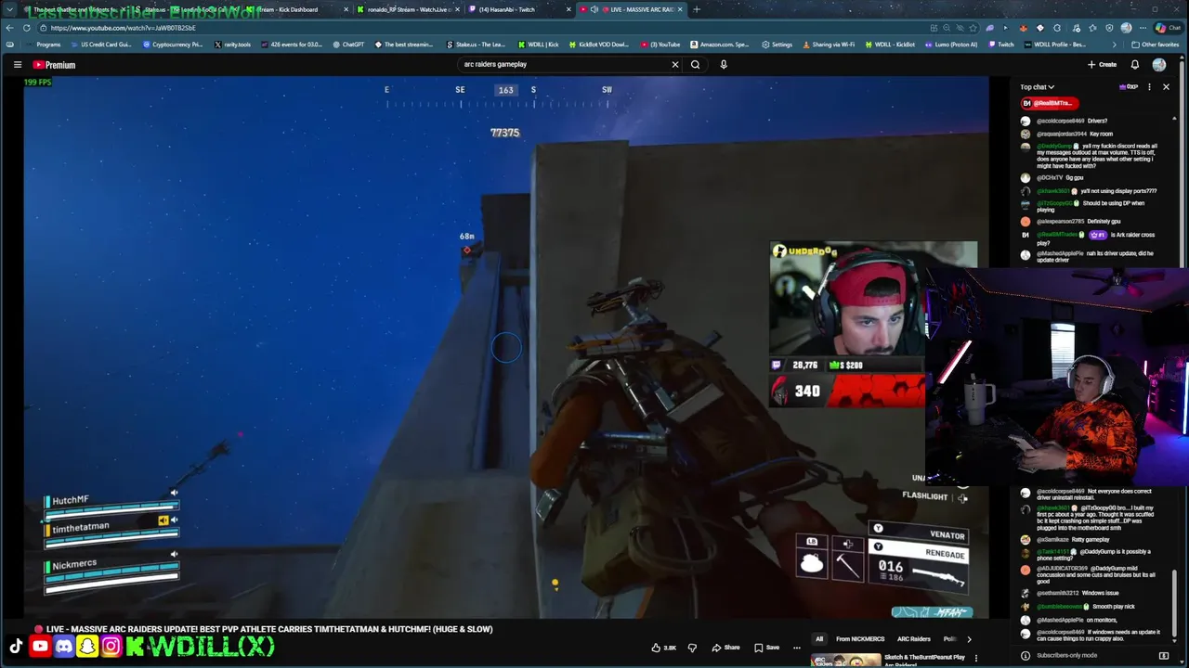The height and width of the screenshot is (668, 1189).
Task: Open the Programs bookmarks folder
Action: [43, 45]
